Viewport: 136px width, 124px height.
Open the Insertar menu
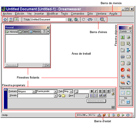coord(39,14)
